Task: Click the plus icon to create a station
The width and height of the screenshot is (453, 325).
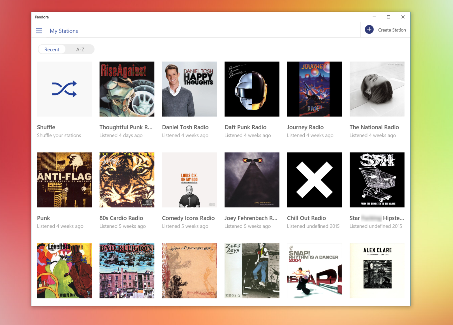Action: click(x=369, y=29)
